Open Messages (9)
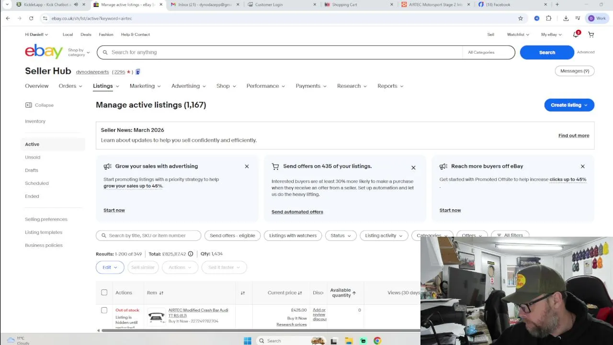Screen dimensions: 613x345 (x=575, y=71)
